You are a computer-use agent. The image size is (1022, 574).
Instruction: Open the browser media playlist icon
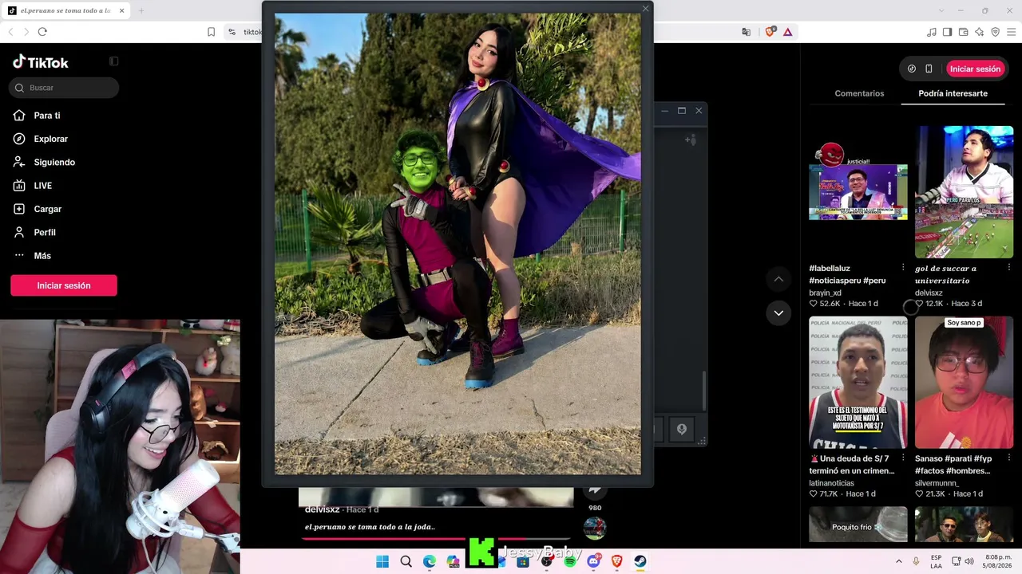[x=932, y=32]
